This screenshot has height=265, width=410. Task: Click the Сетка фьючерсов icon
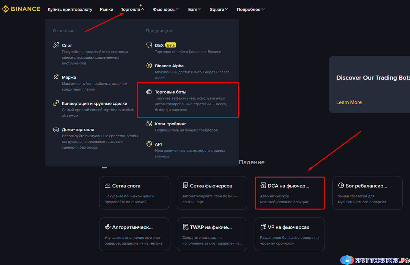(x=186, y=185)
